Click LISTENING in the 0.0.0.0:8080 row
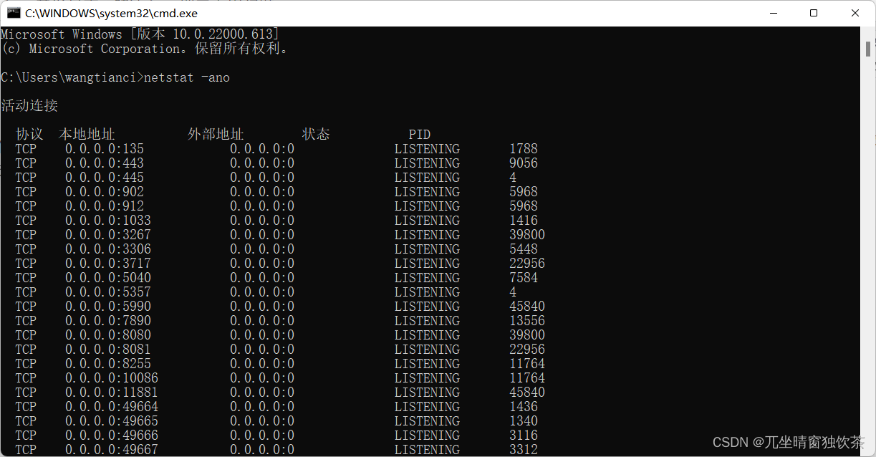 [427, 335]
